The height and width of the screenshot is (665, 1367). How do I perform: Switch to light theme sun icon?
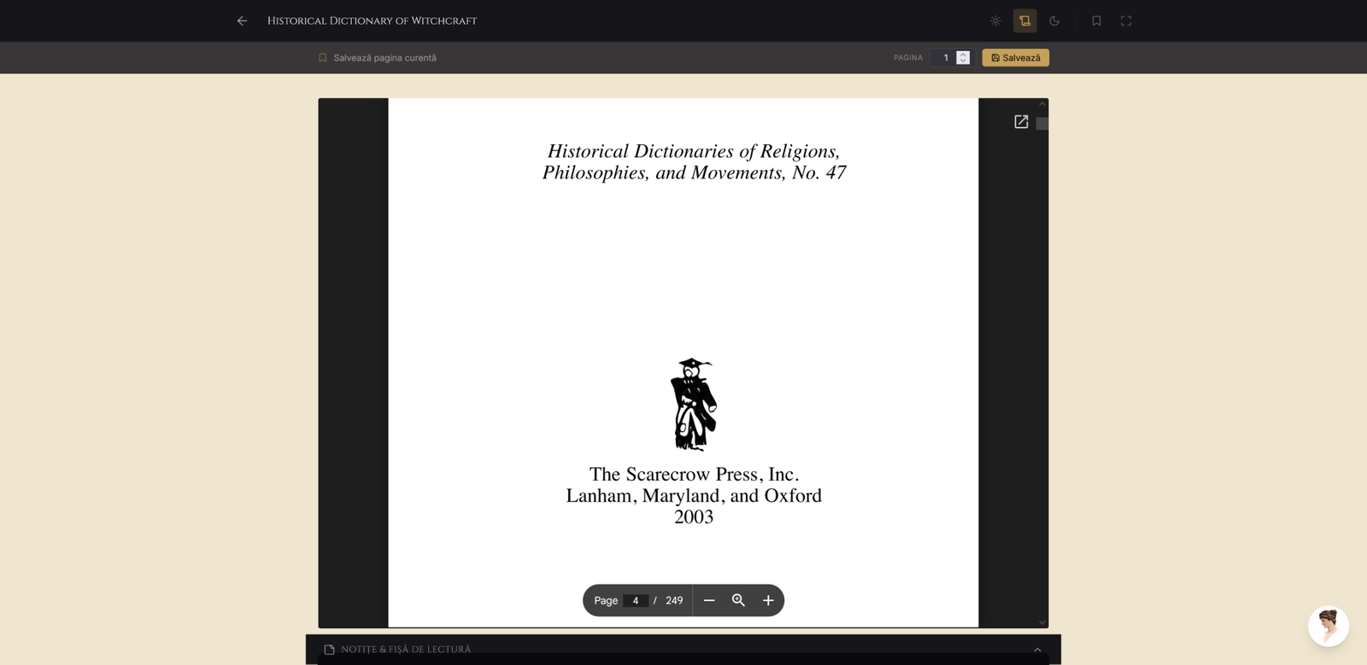coord(995,20)
